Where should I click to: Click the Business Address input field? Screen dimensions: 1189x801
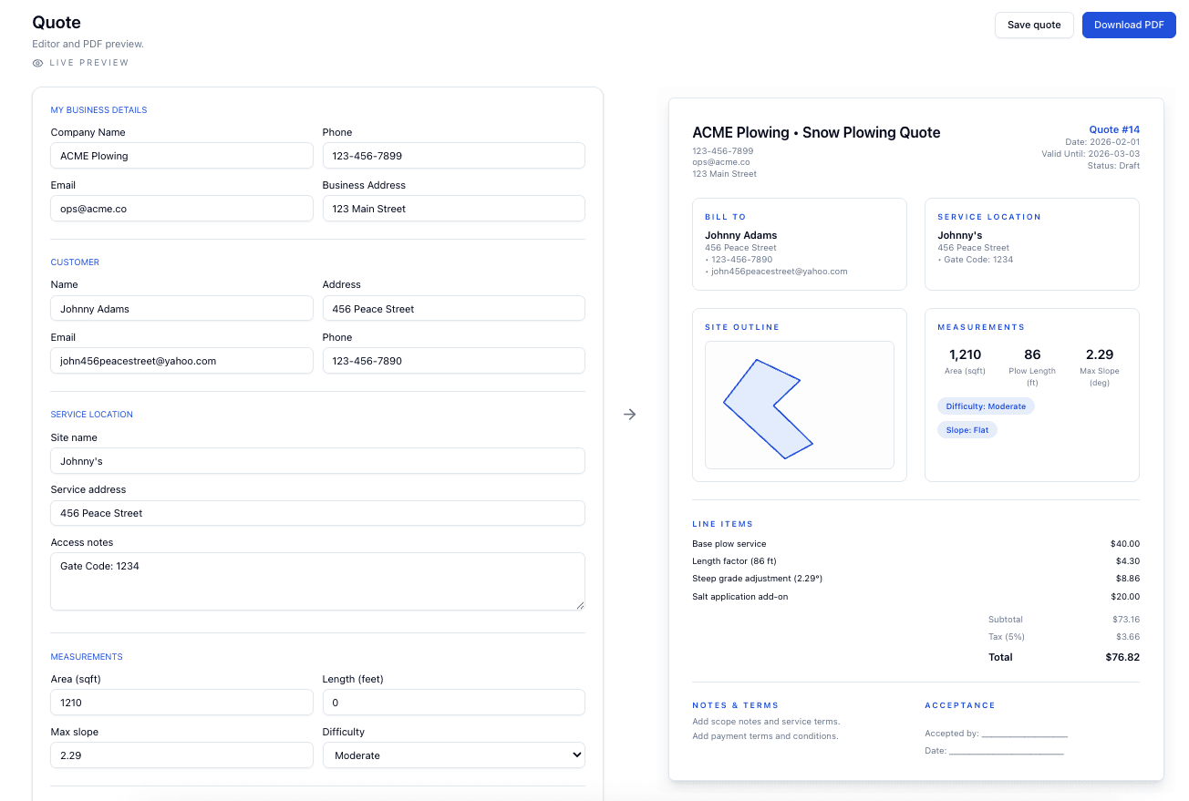(453, 208)
